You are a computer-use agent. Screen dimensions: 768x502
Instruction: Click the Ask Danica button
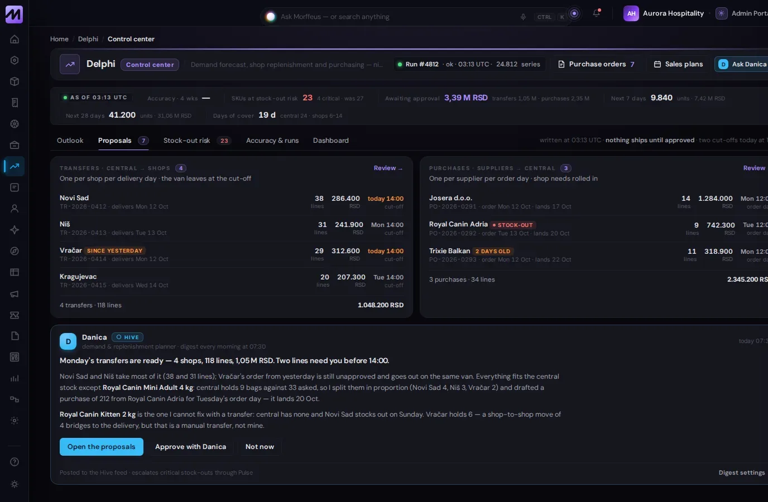click(742, 64)
